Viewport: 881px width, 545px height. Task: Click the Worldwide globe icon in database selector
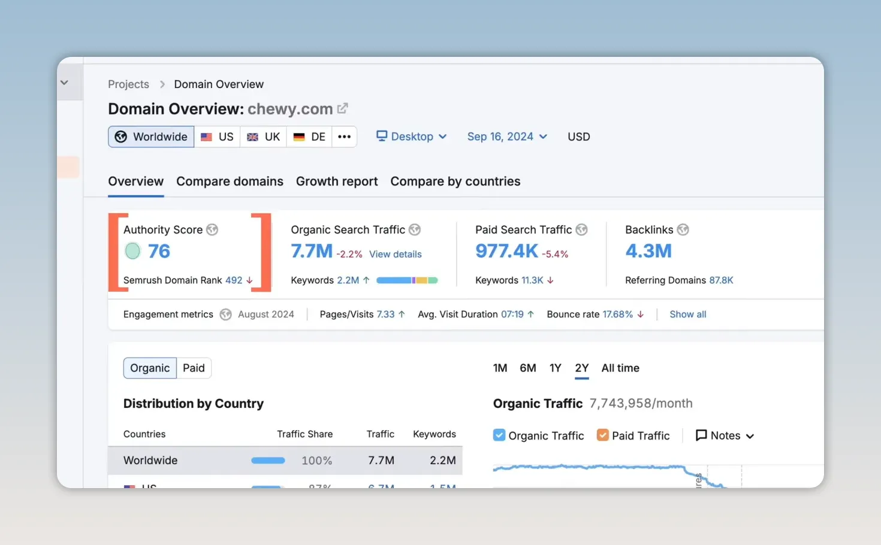121,137
